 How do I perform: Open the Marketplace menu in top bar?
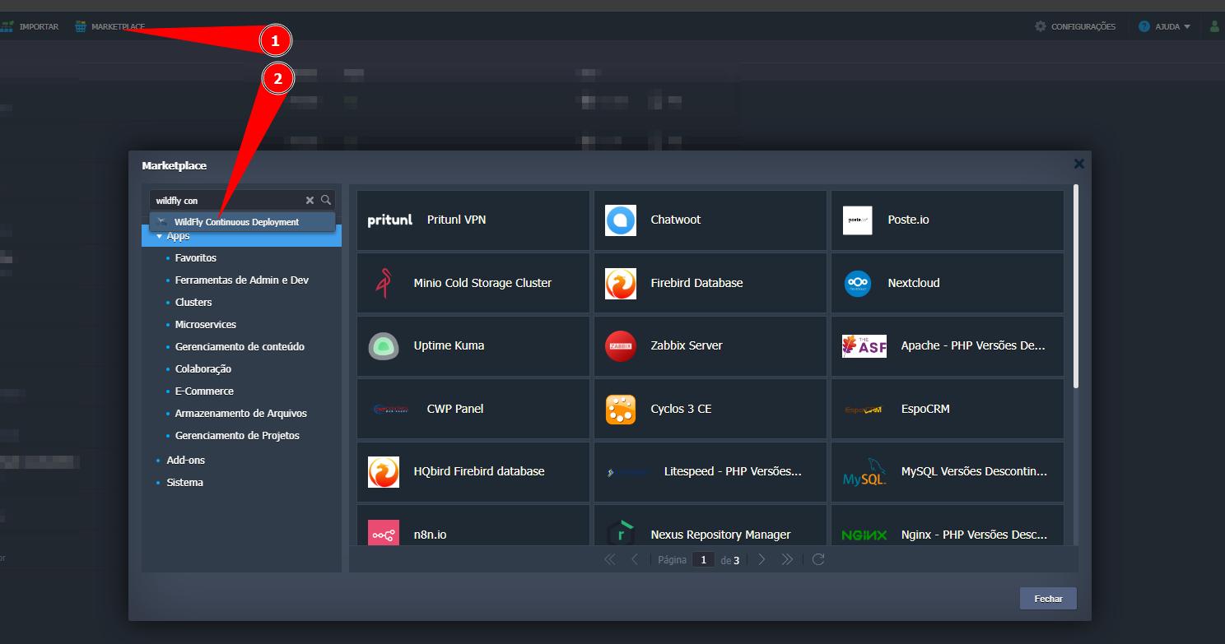point(109,26)
